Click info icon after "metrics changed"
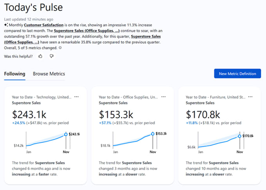The height and width of the screenshot is (190, 266). (60, 47)
